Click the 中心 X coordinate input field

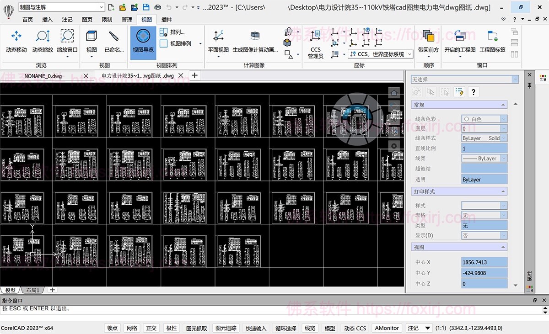(x=484, y=261)
